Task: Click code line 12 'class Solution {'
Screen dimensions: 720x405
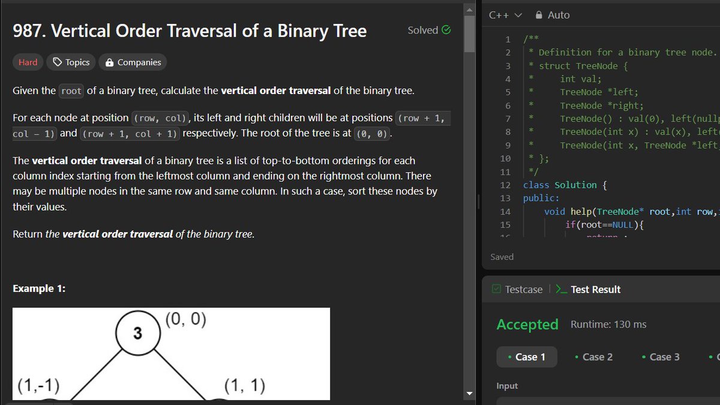Action: 565,185
